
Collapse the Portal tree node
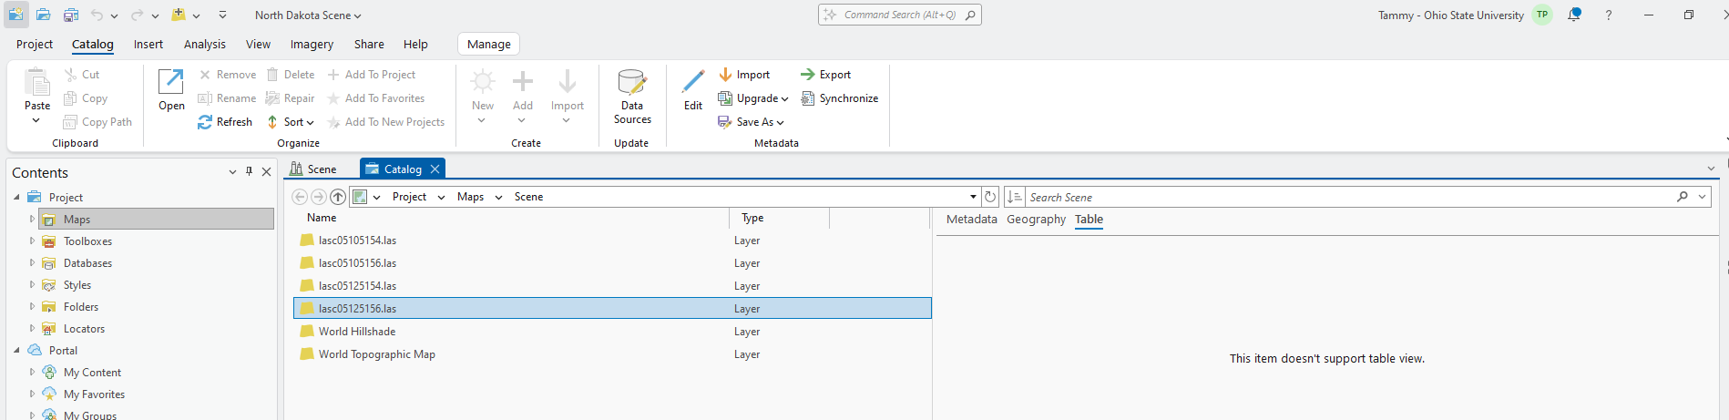(x=16, y=350)
